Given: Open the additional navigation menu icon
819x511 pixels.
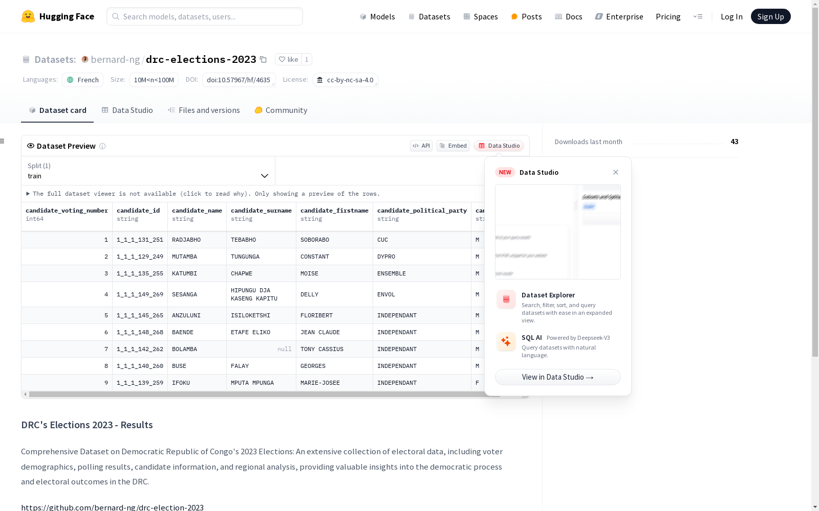Looking at the screenshot, I should [x=698, y=16].
